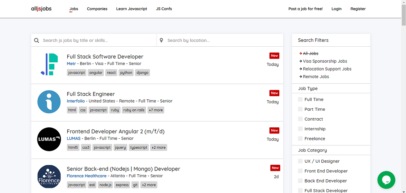This screenshot has height=193, width=406.
Task: Click the ruby on rails tag
Action: pyautogui.click(x=134, y=110)
